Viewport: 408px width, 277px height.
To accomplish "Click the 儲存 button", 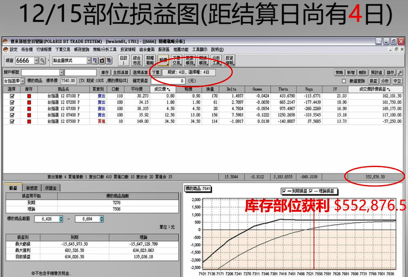I will 391,73.
